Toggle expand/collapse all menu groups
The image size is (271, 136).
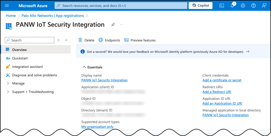[59, 40]
